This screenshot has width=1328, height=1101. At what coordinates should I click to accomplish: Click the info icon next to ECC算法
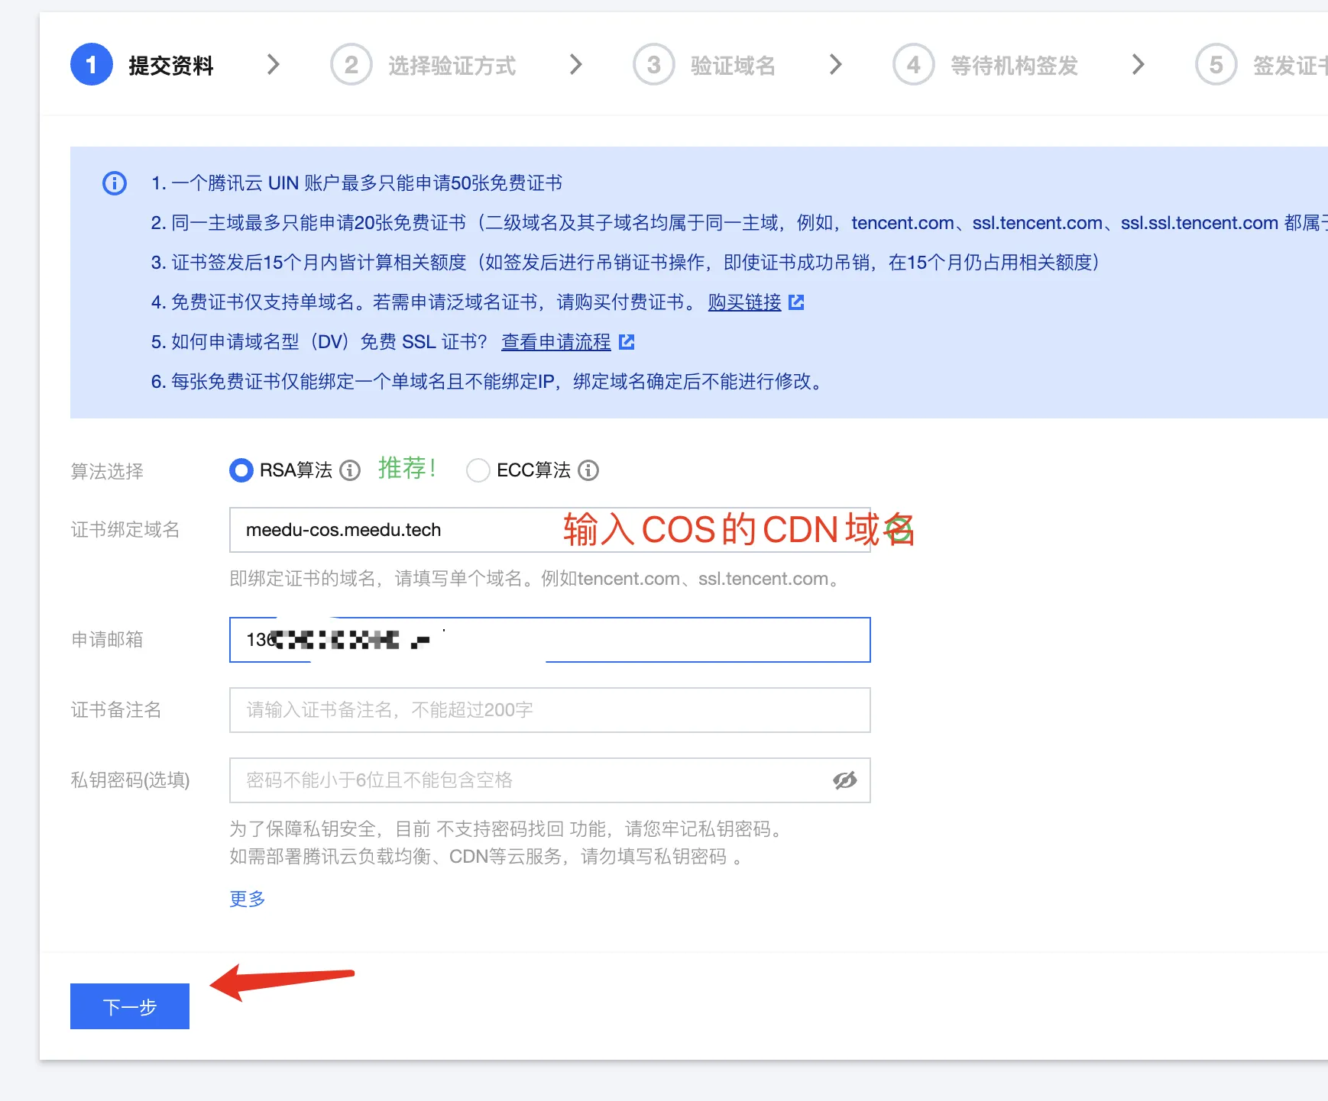[588, 470]
